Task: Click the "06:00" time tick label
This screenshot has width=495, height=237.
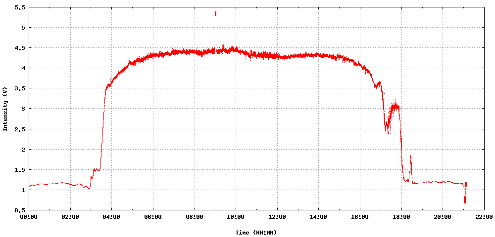Action: (153, 217)
